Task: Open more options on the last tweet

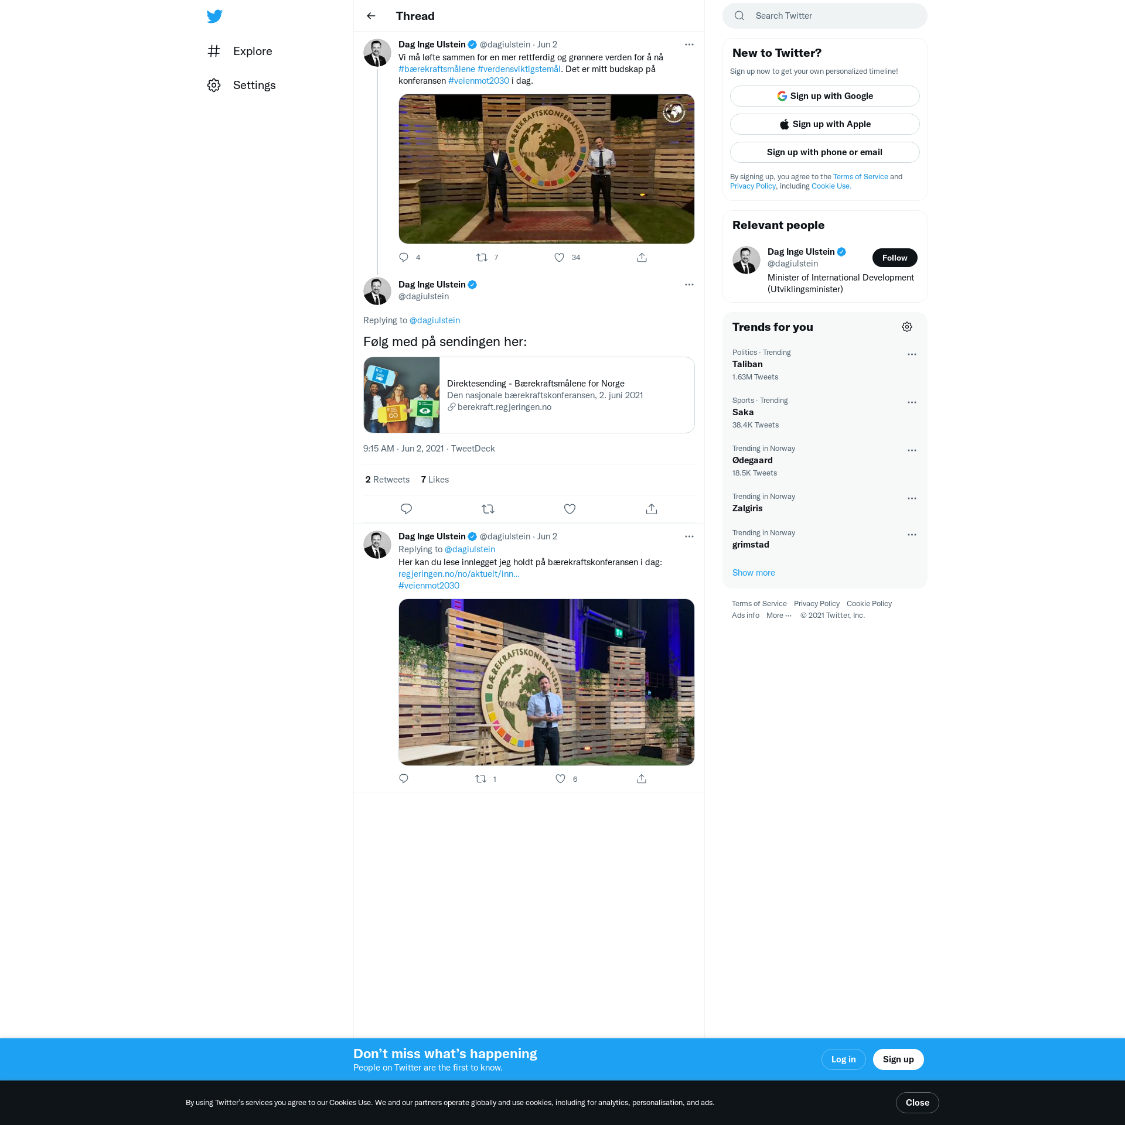Action: point(689,536)
